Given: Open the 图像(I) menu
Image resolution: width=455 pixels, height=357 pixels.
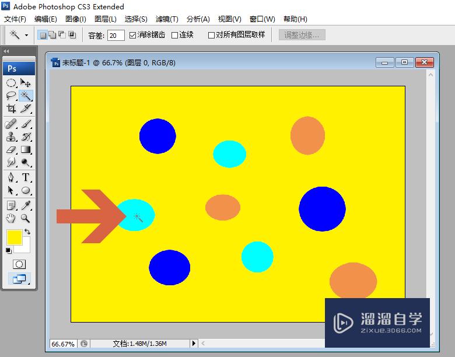Looking at the screenshot, I should tap(76, 19).
